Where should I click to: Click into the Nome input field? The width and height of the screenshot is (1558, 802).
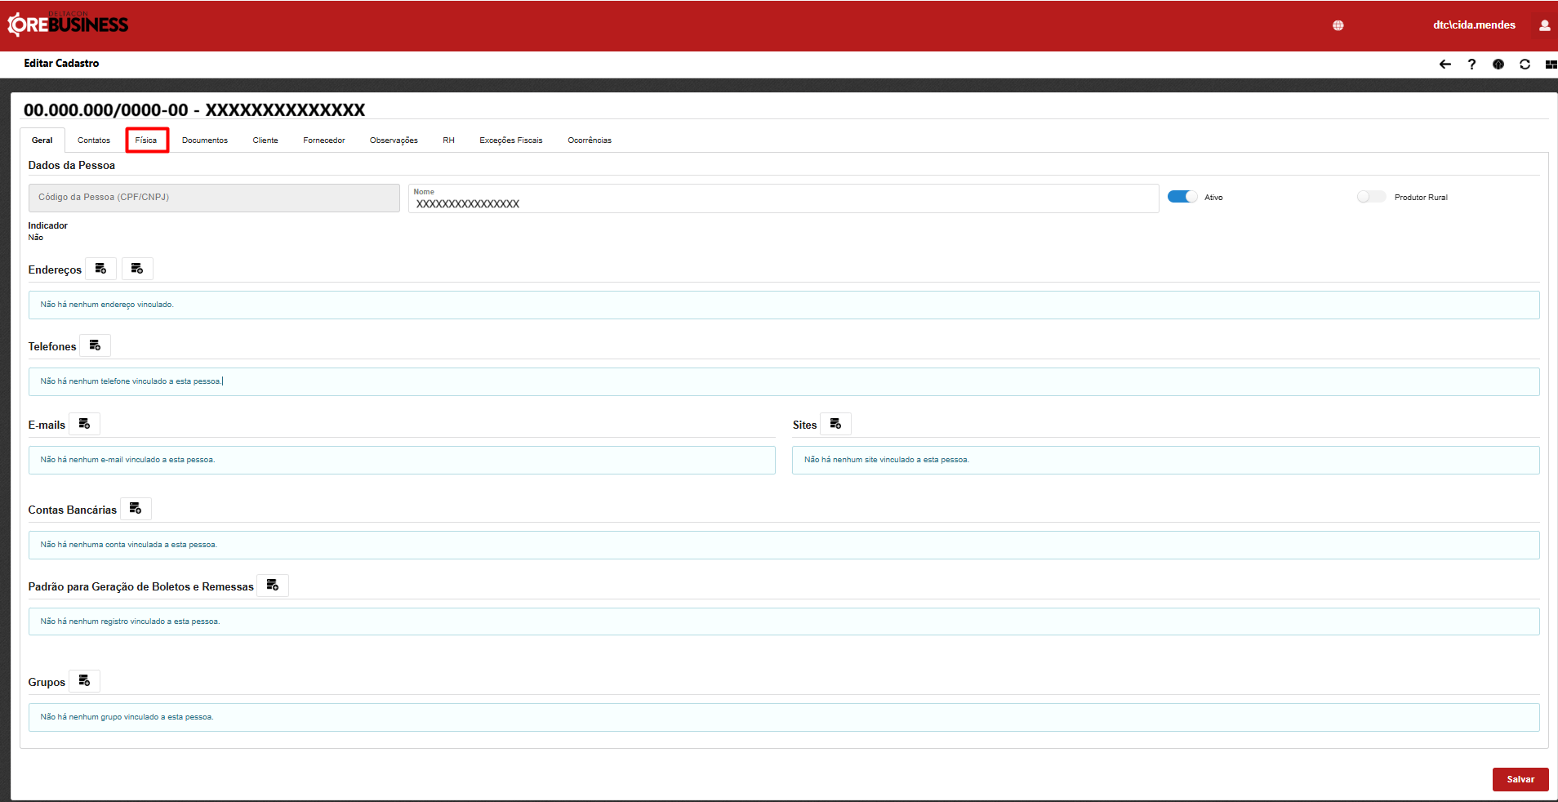[782, 203]
